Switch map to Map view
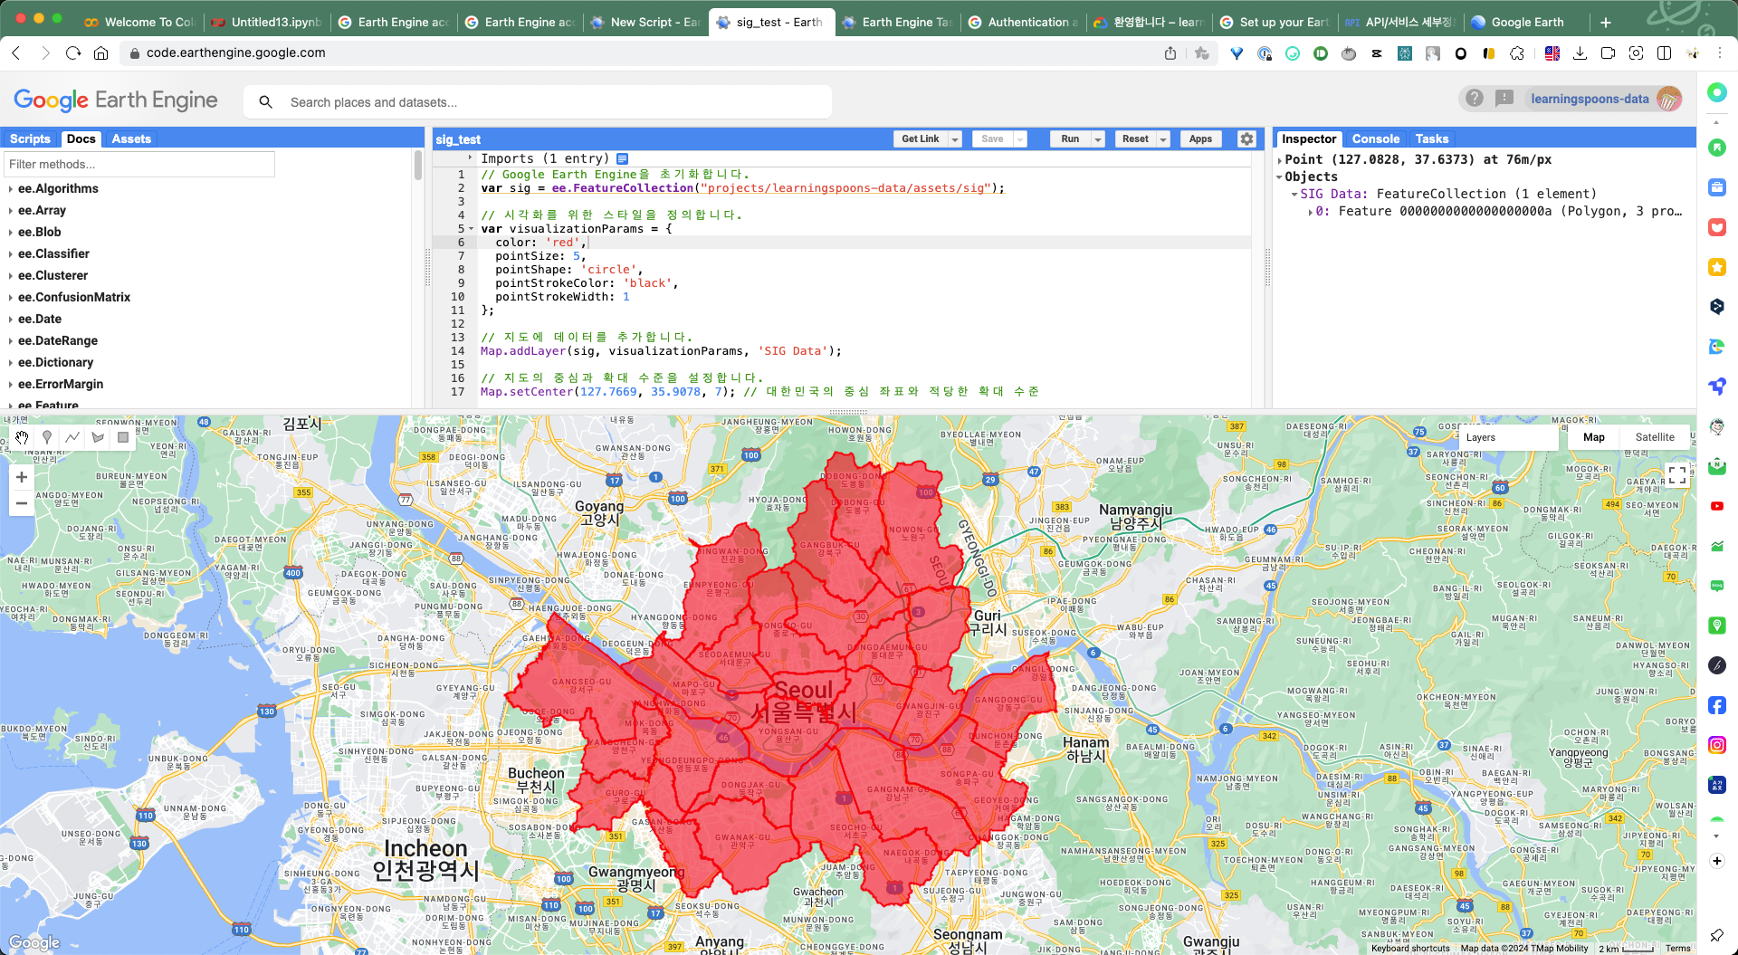This screenshot has height=955, width=1738. pos(1594,437)
